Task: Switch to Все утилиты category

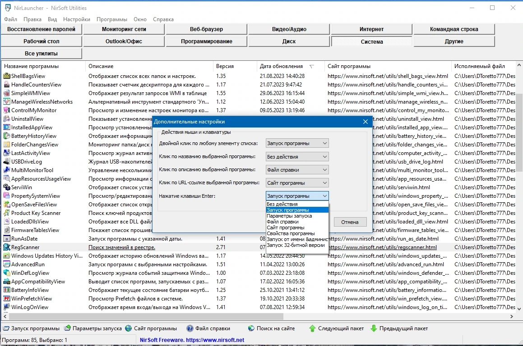Action: [x=42, y=54]
